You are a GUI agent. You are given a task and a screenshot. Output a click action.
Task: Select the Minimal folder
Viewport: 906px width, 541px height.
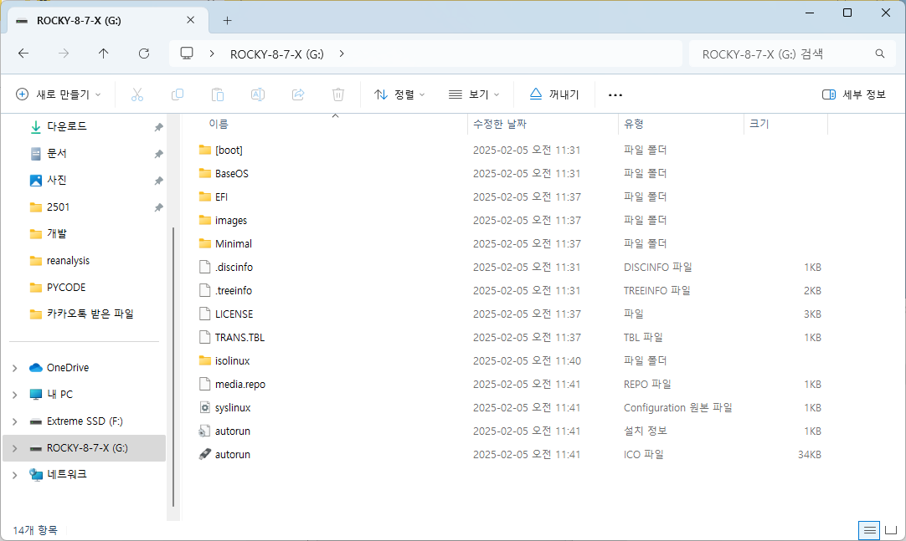pos(234,244)
